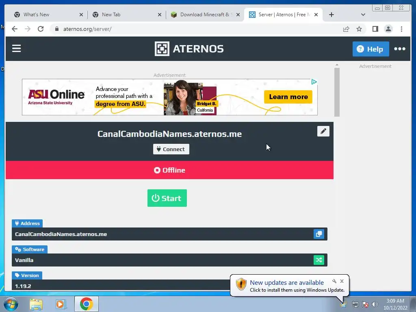Share this page icon
Viewport: 416px width, 312px height.
346,29
